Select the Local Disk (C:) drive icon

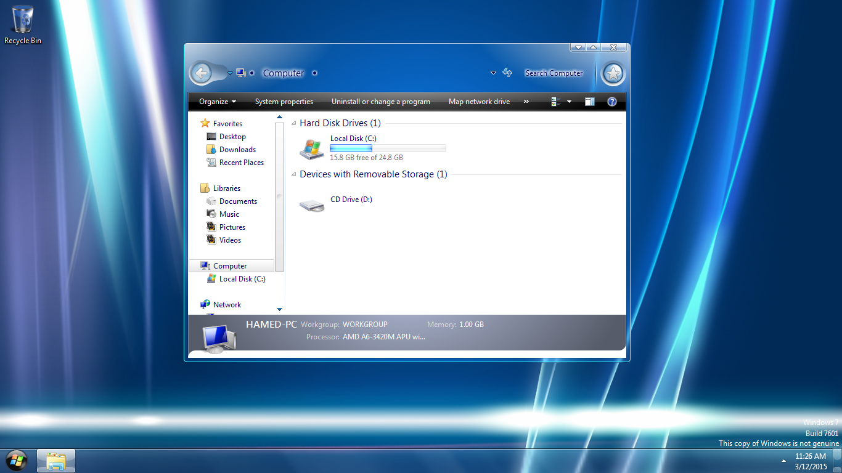[311, 148]
